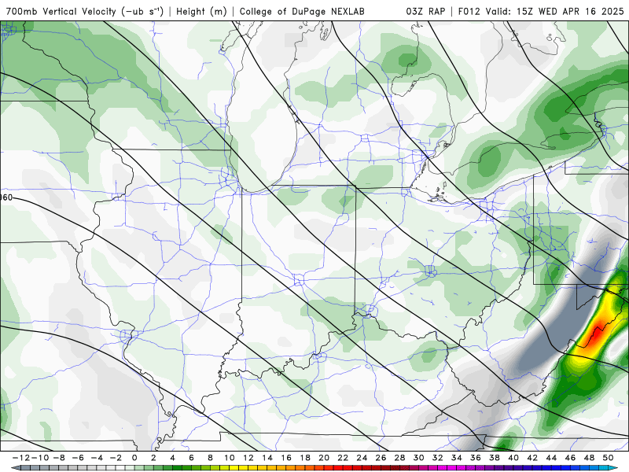Click the '20' colorbar scale label

324,458
